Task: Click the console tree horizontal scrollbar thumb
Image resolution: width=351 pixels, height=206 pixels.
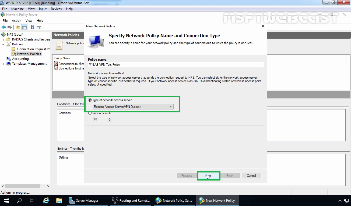Action: [x=23, y=186]
